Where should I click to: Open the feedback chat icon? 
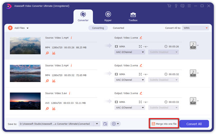[183, 6]
